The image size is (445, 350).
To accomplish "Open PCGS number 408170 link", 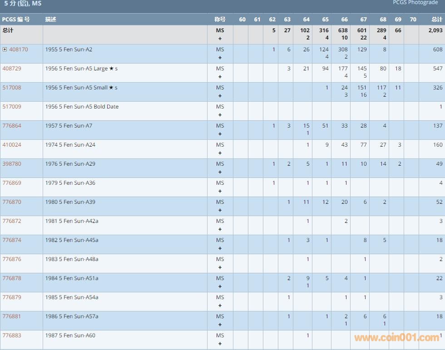I will (18, 49).
